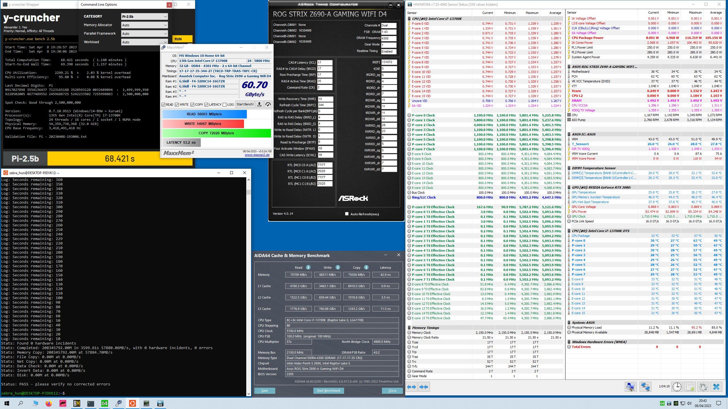Toggle MaxxMem WRITE checkbox
Screen dimensions: 728x409
(x=177, y=105)
